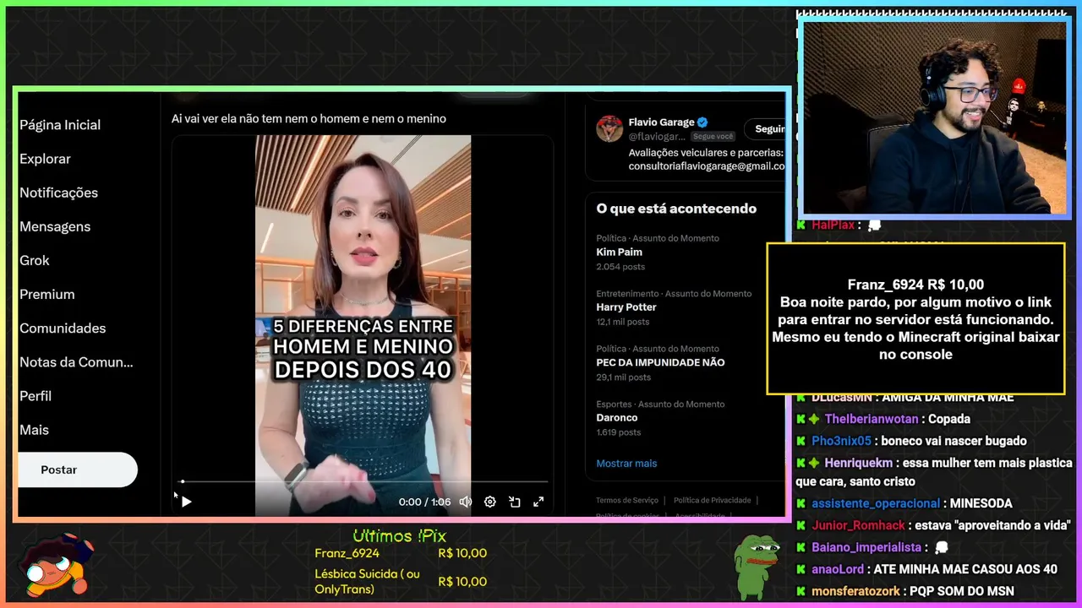Click video time display 0:00 / 1:06
This screenshot has height=608, width=1082.
click(424, 502)
